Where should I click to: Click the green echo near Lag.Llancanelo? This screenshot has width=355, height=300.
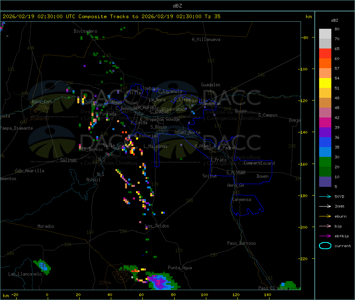pos(43,267)
